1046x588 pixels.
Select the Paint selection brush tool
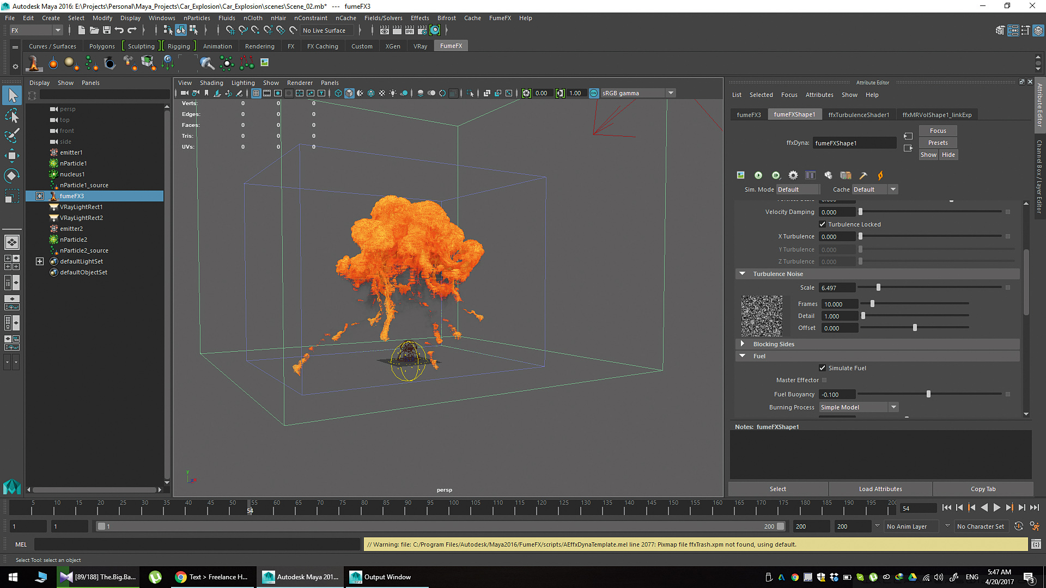coord(12,136)
